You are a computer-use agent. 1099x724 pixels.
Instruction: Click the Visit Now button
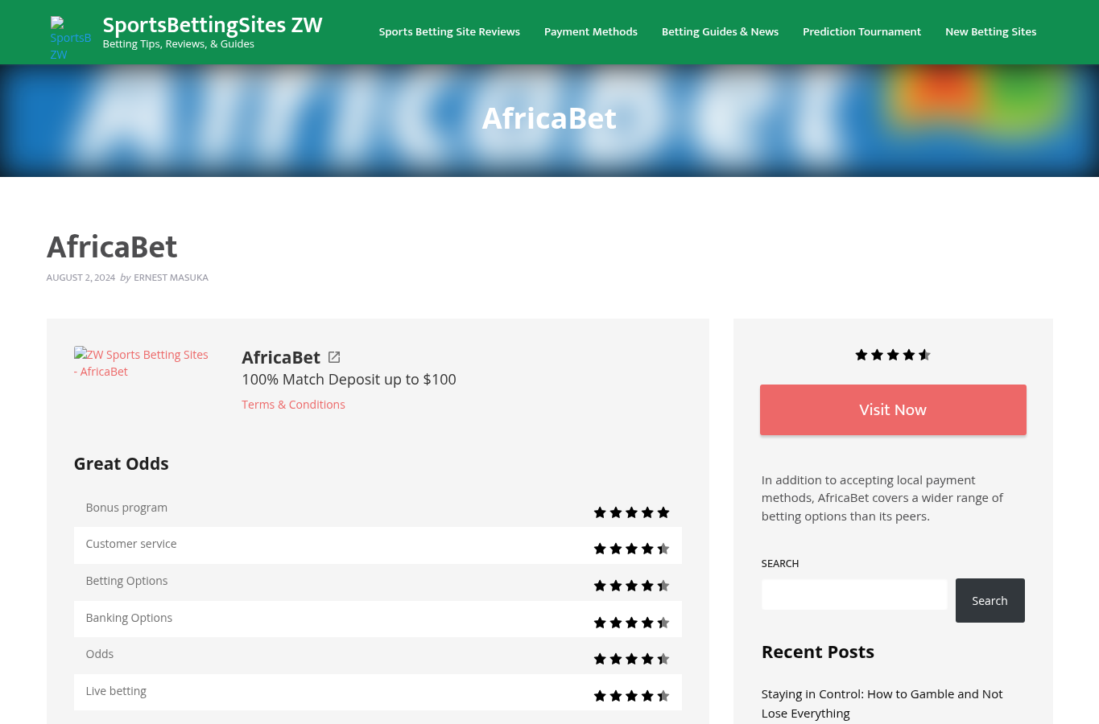point(893,409)
